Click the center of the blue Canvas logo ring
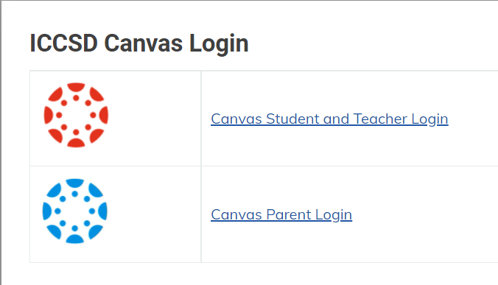 point(74,211)
